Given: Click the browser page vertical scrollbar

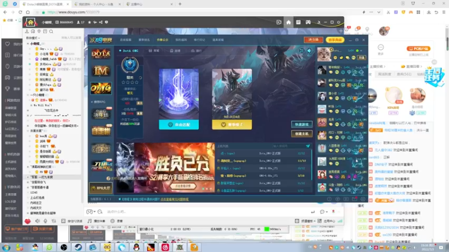Looking at the screenshot, I should tap(447, 43).
